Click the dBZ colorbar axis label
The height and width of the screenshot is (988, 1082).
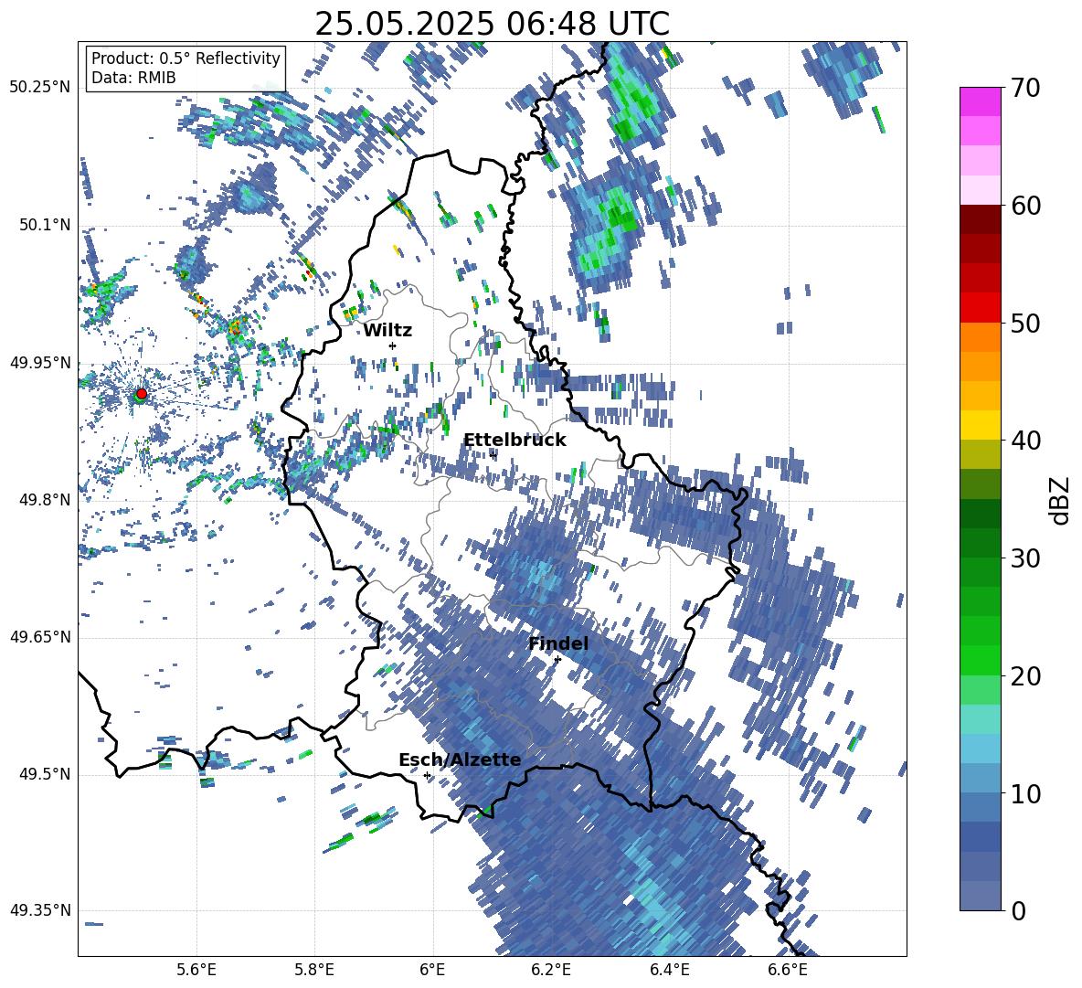1060,500
